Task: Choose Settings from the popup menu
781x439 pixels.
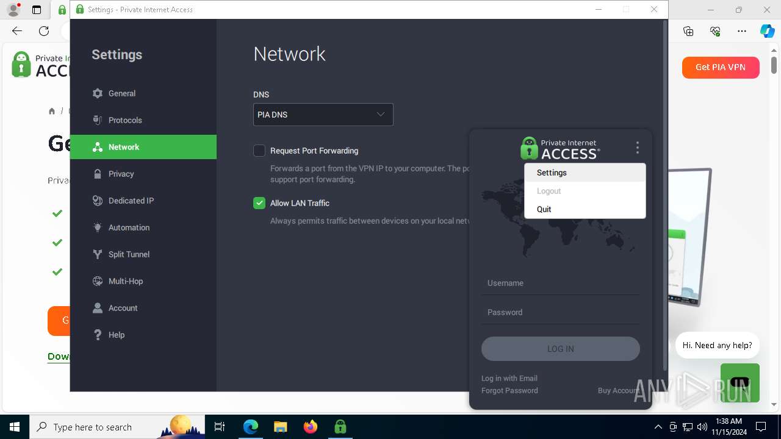Action: tap(585, 173)
